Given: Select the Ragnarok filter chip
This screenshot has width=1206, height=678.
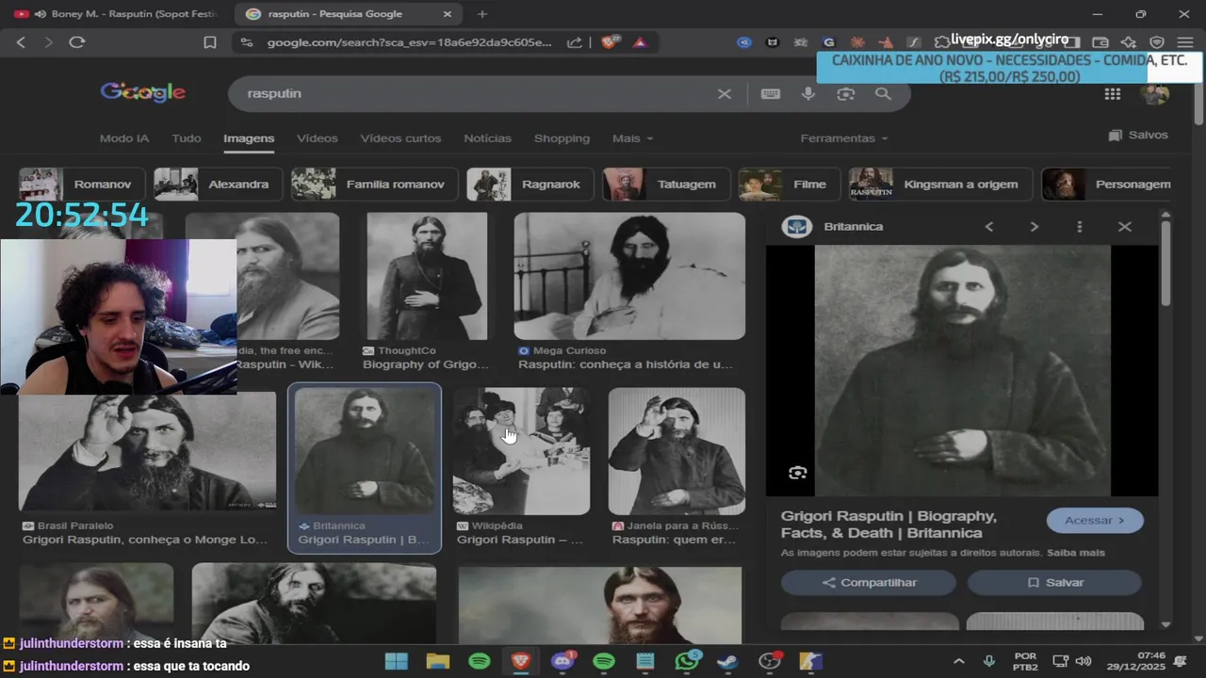Looking at the screenshot, I should 530,185.
